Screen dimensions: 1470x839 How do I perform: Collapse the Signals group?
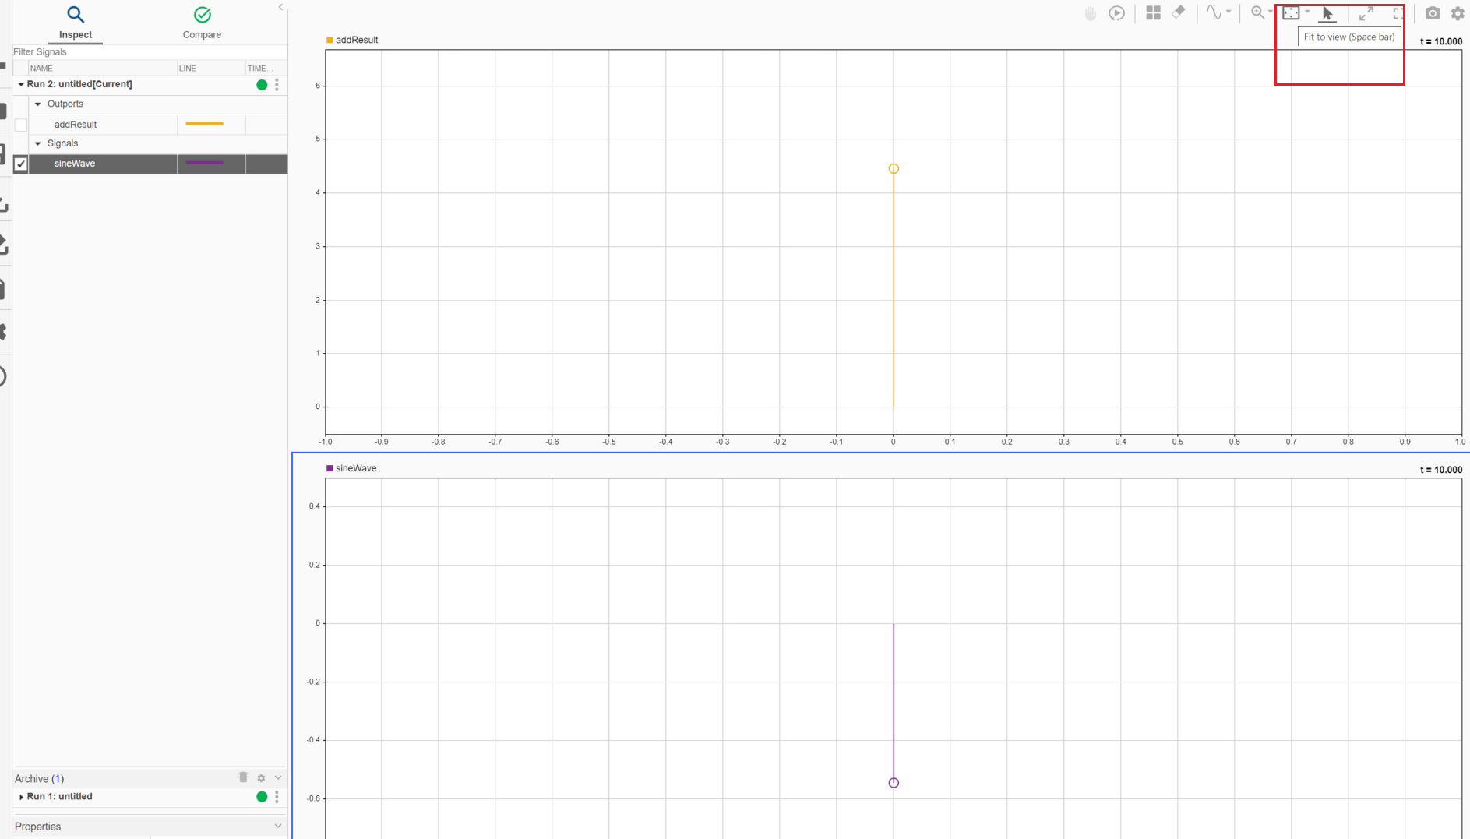click(x=37, y=143)
